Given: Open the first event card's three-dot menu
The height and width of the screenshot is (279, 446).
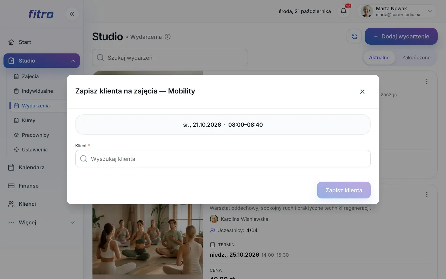Looking at the screenshot, I should click(x=426, y=81).
